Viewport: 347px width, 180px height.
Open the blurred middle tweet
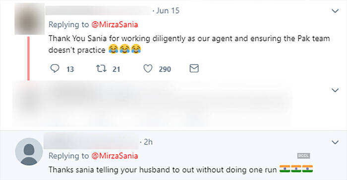153,104
